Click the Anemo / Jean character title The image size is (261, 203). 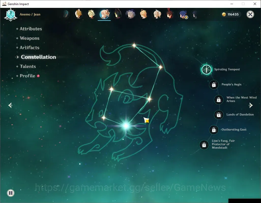click(30, 14)
